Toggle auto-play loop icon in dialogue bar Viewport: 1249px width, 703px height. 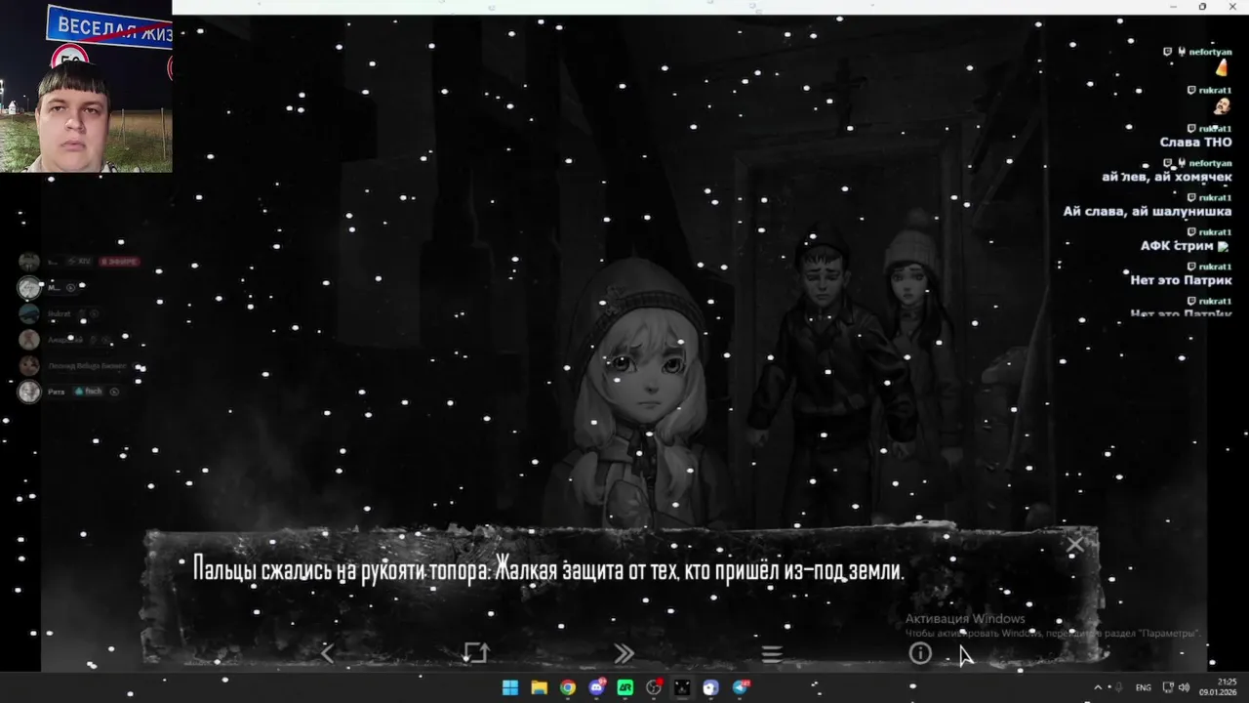click(x=475, y=653)
